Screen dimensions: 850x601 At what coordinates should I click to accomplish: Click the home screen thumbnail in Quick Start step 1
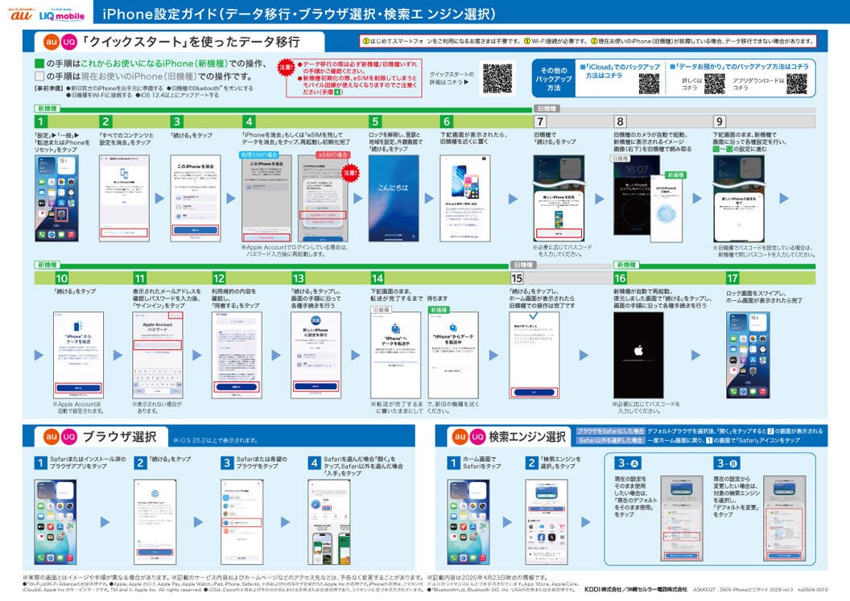(x=57, y=199)
